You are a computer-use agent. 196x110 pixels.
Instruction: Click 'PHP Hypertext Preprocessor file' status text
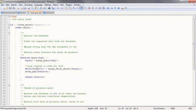[13, 108]
